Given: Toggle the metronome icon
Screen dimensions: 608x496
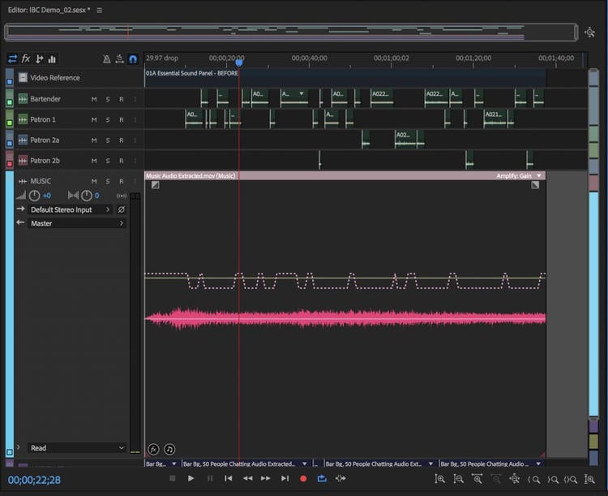Looking at the screenshot, I should click(106, 59).
